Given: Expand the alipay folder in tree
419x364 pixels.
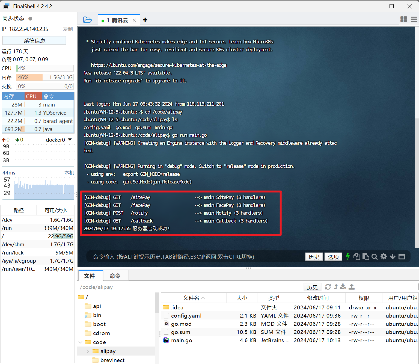Looking at the screenshot, I should click(88, 351).
